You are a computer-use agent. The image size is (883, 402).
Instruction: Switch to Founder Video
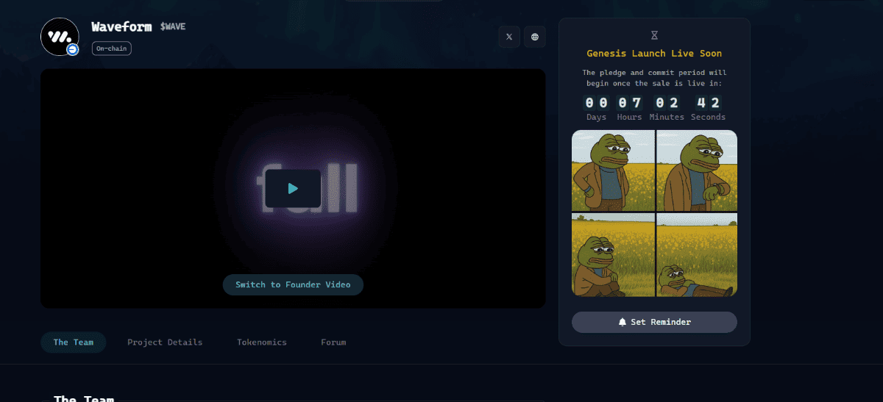[293, 284]
